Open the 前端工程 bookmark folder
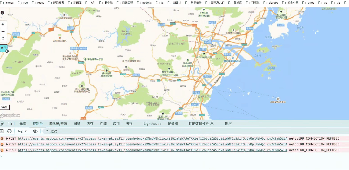The width and height of the screenshot is (349, 170). point(125,3)
